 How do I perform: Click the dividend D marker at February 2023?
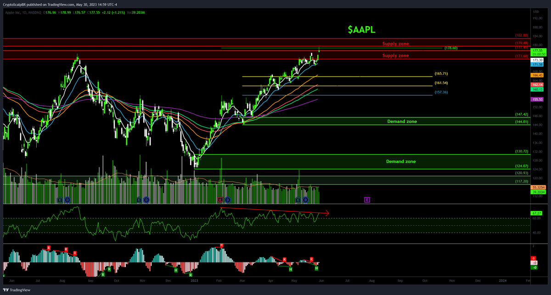[x=227, y=200]
